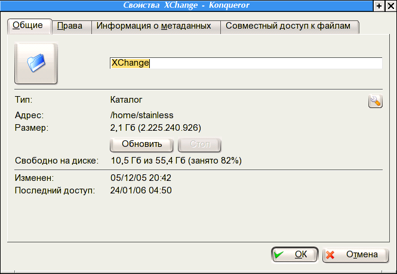Click the /home/stainless address text
Screen dimensions: 397x274
click(x=142, y=115)
